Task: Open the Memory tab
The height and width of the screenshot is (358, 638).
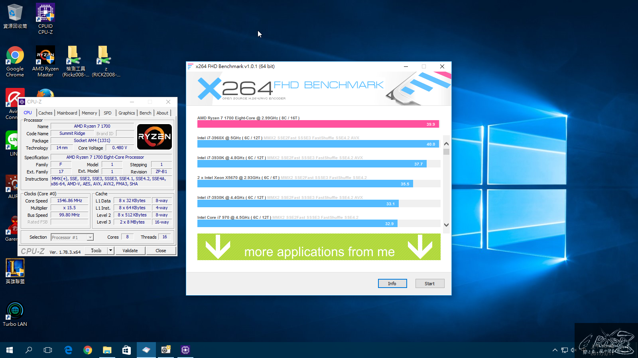Action: click(x=89, y=113)
